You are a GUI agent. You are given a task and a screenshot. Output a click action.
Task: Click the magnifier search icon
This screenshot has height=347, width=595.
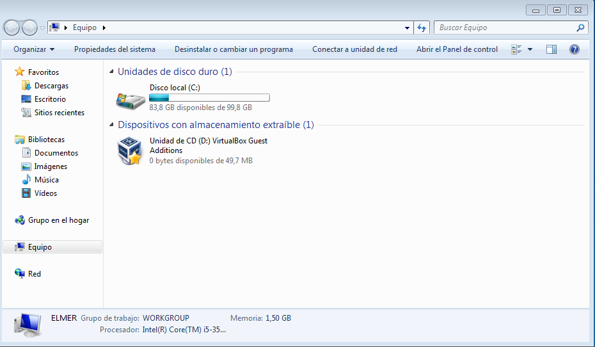coord(580,28)
